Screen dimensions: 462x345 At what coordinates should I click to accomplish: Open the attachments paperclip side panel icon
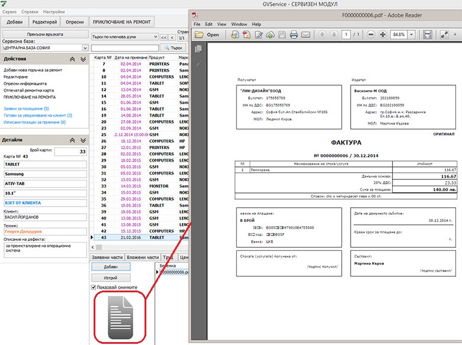pyautogui.click(x=198, y=63)
